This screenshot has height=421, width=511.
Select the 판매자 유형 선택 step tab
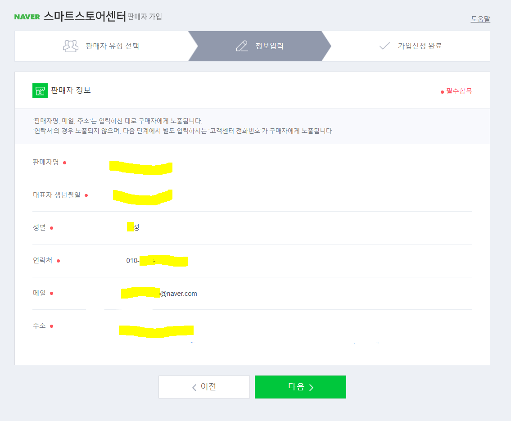pyautogui.click(x=101, y=46)
